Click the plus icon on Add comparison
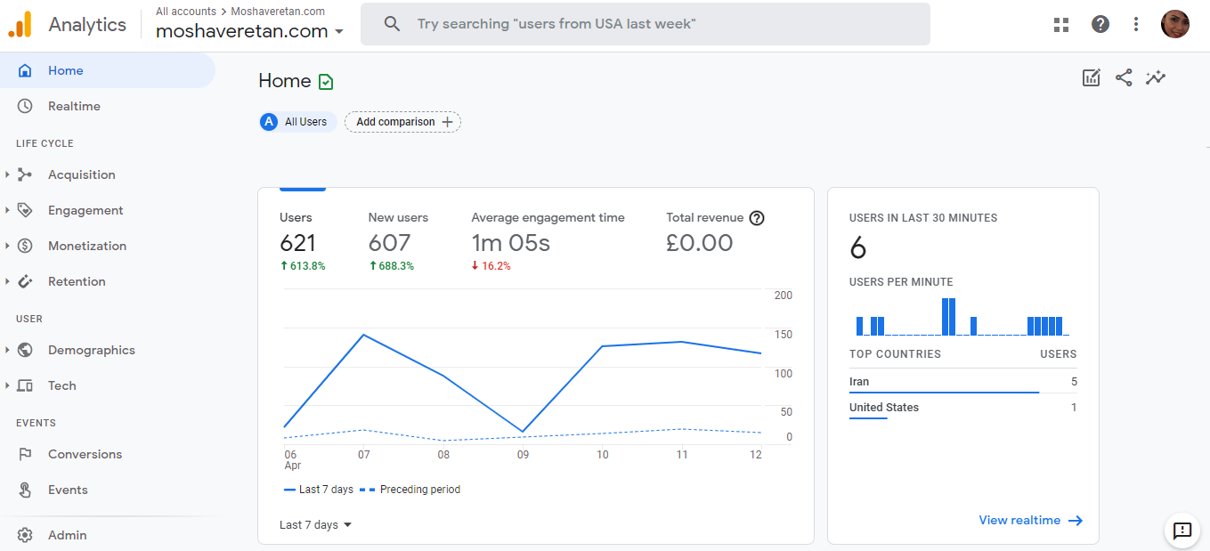Viewport: 1210px width, 551px height. point(447,122)
